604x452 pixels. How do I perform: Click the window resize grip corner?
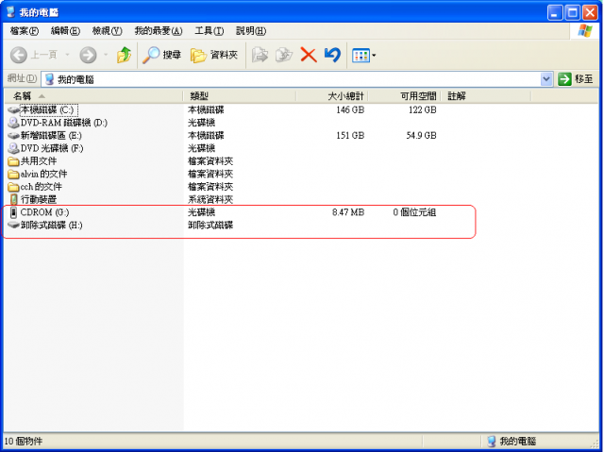pos(596,444)
